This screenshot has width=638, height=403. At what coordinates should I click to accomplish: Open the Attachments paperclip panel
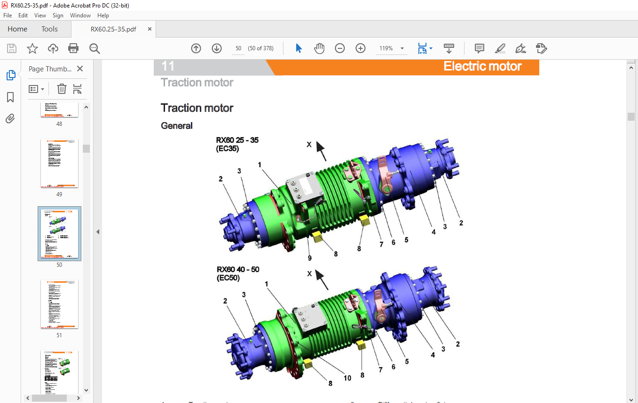pos(10,118)
